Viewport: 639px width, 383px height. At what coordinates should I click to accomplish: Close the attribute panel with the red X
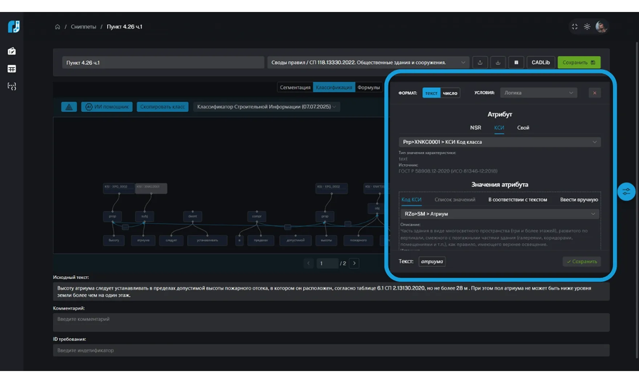[x=595, y=93]
